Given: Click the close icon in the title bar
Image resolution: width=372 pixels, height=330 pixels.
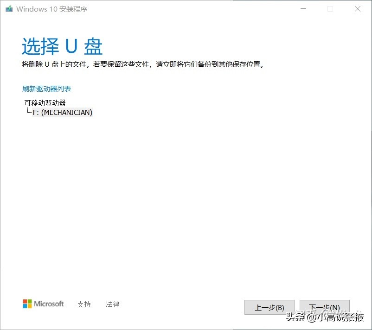Looking at the screenshot, I should click(x=356, y=9).
